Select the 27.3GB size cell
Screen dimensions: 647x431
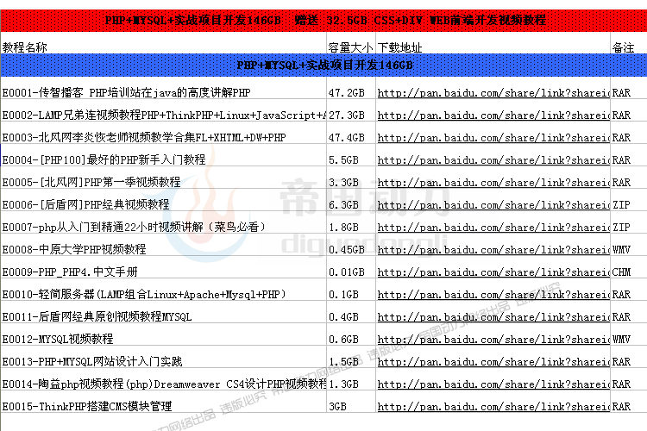tap(351, 110)
